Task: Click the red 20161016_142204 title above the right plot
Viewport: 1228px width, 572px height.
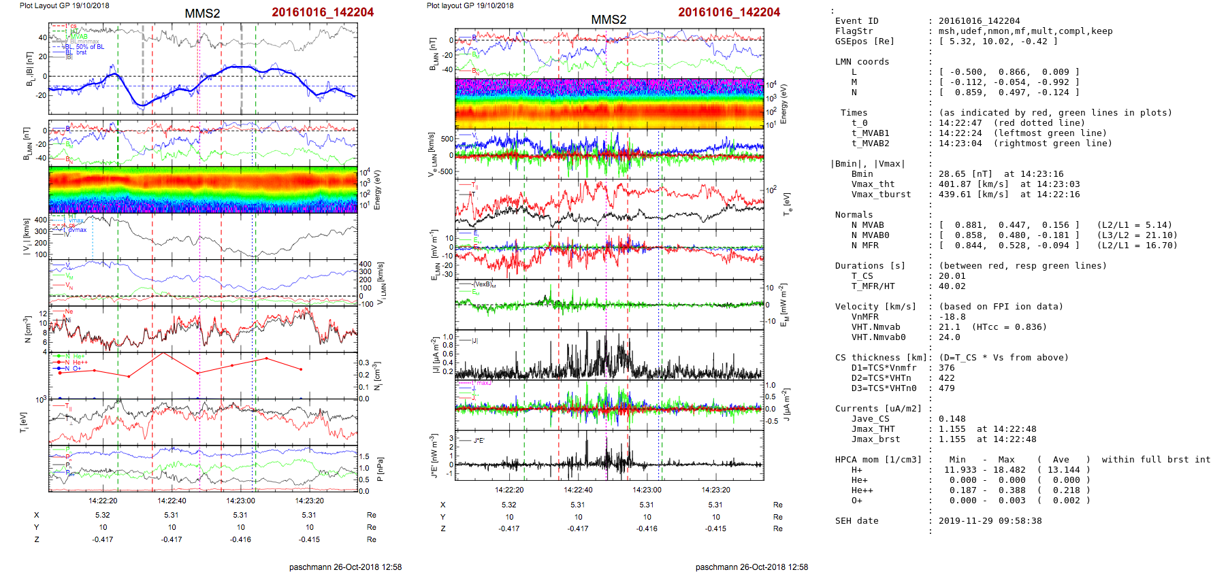Action: point(728,12)
